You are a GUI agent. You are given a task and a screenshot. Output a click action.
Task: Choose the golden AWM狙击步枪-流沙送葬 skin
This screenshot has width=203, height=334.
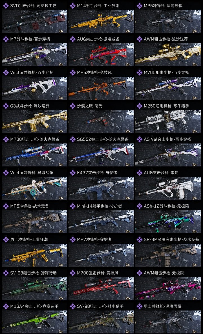168,55
